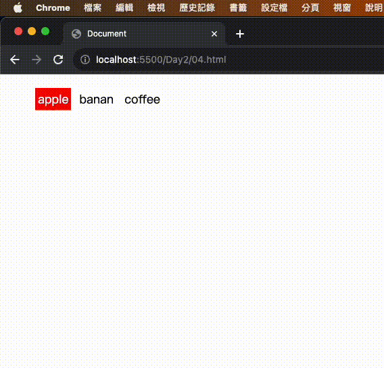
Task: Focus the localhost address bar
Action: click(229, 60)
